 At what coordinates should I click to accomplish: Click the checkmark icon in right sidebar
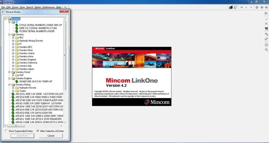coord(266,19)
